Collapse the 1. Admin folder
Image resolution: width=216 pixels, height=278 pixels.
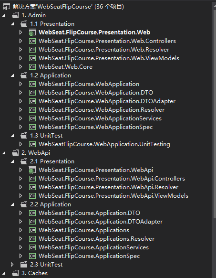4,15
